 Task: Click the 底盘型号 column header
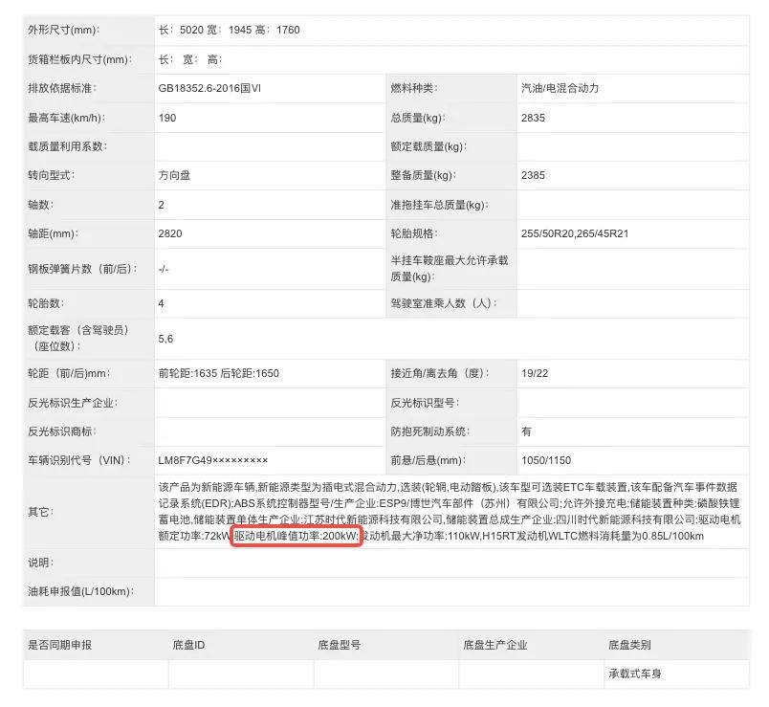[x=340, y=645]
